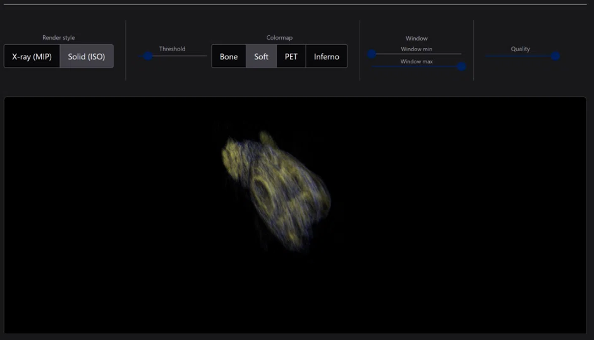Click the rendered 3D volume in viewport
Image resolution: width=594 pixels, height=340 pixels.
(x=277, y=191)
